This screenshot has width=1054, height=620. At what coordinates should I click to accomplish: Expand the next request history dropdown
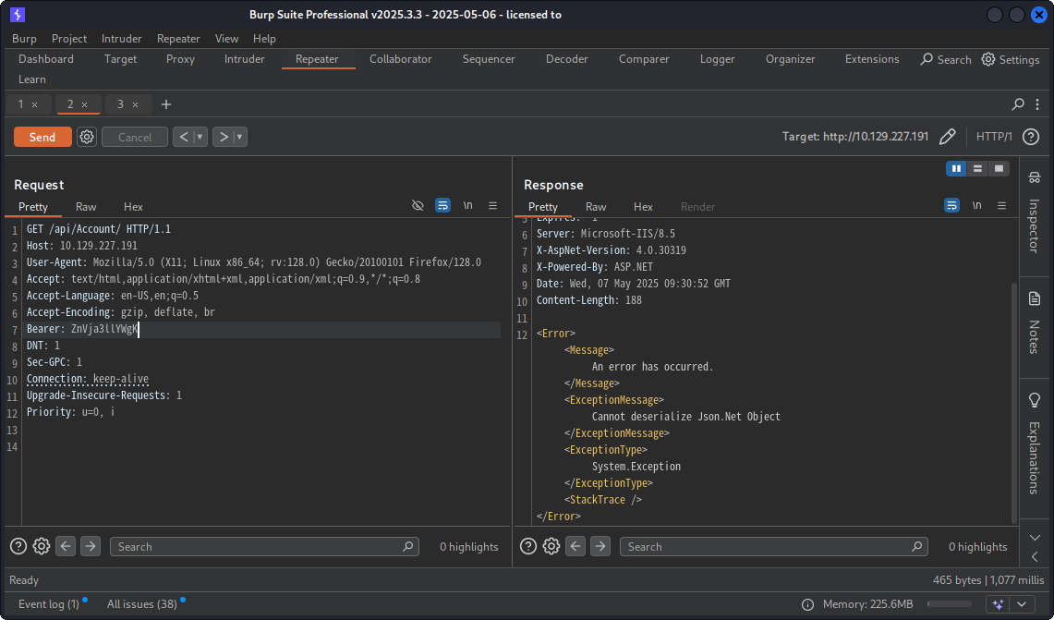pyautogui.click(x=240, y=137)
